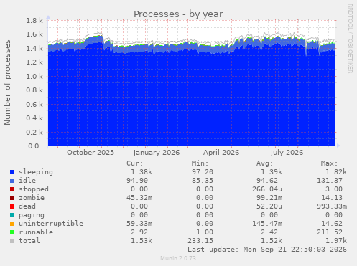Click the '1.0 k' y-axis tick label

(34, 77)
